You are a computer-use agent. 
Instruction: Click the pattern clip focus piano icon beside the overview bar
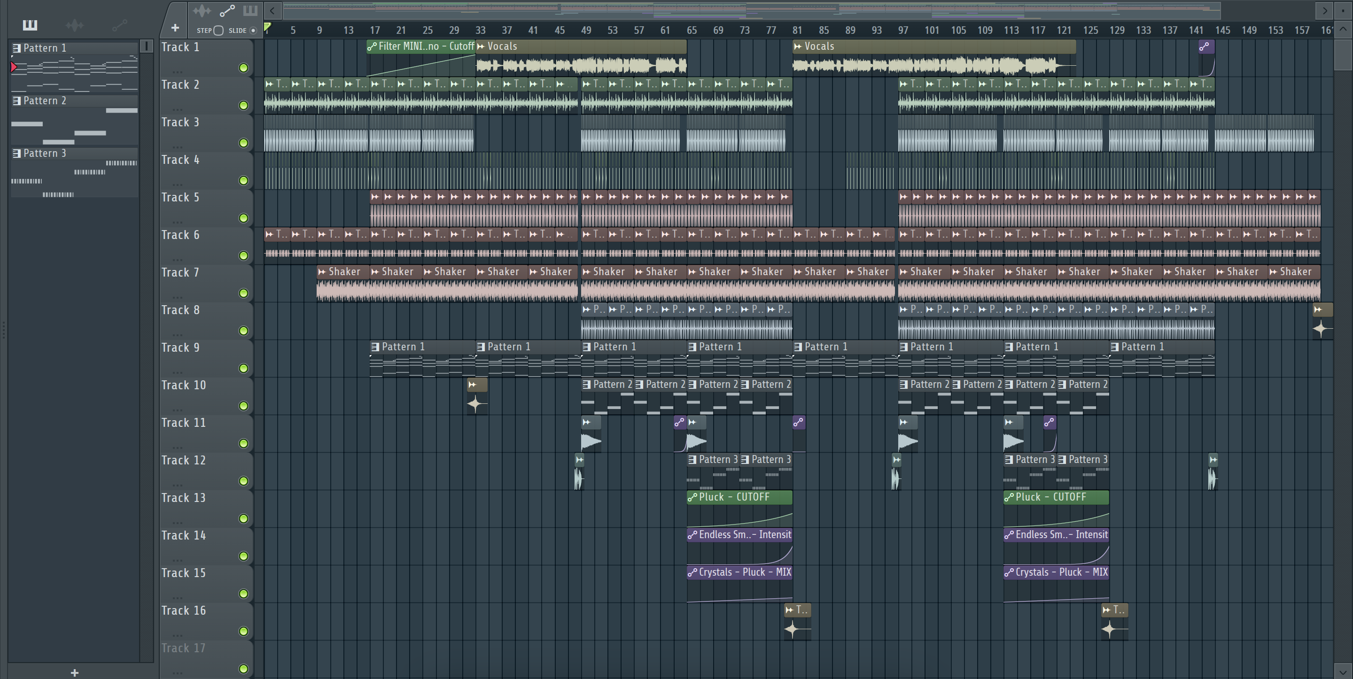pos(250,10)
